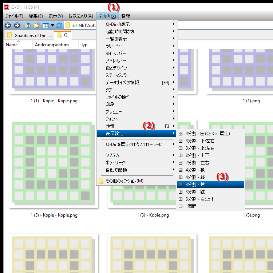Select file label 1 (1) - Kopie - Kopie.png
Viewport: 273px width, 273px height.
pyautogui.click(x=54, y=101)
